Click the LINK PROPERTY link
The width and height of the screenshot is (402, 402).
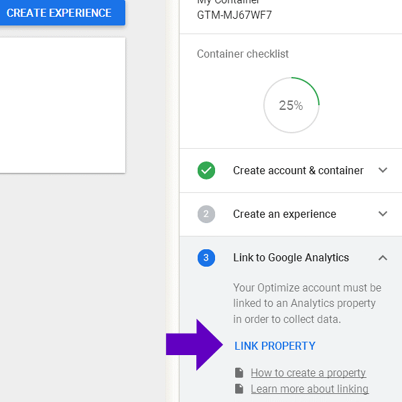[275, 346]
